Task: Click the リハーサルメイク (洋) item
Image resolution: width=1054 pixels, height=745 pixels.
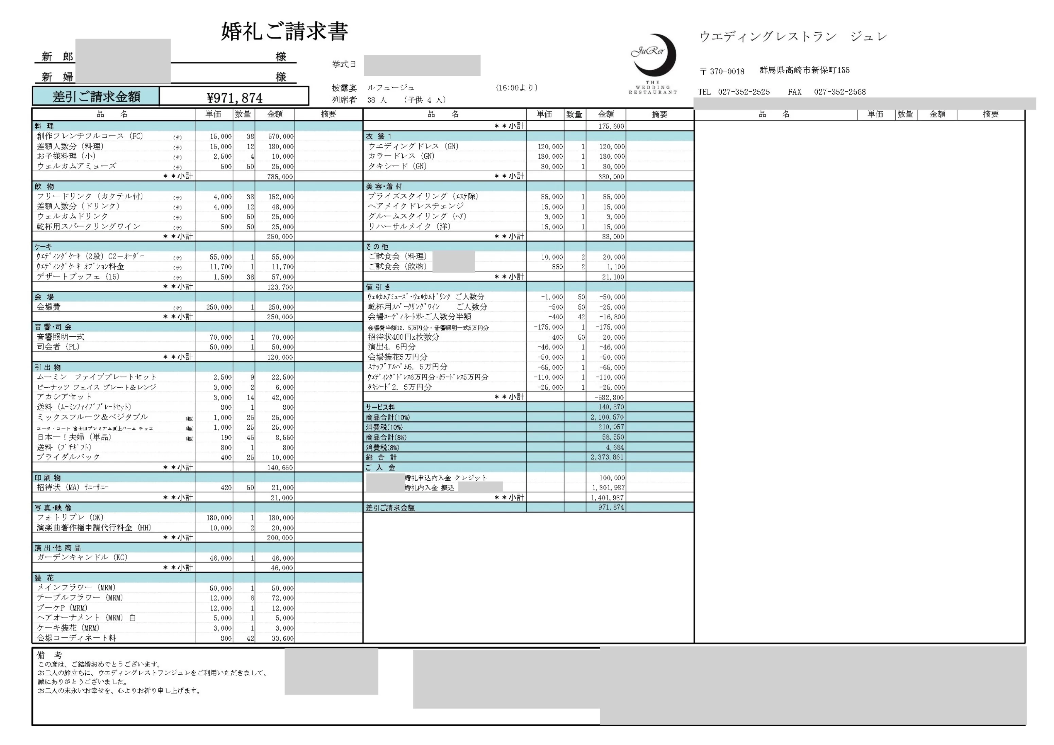Action: click(x=409, y=226)
